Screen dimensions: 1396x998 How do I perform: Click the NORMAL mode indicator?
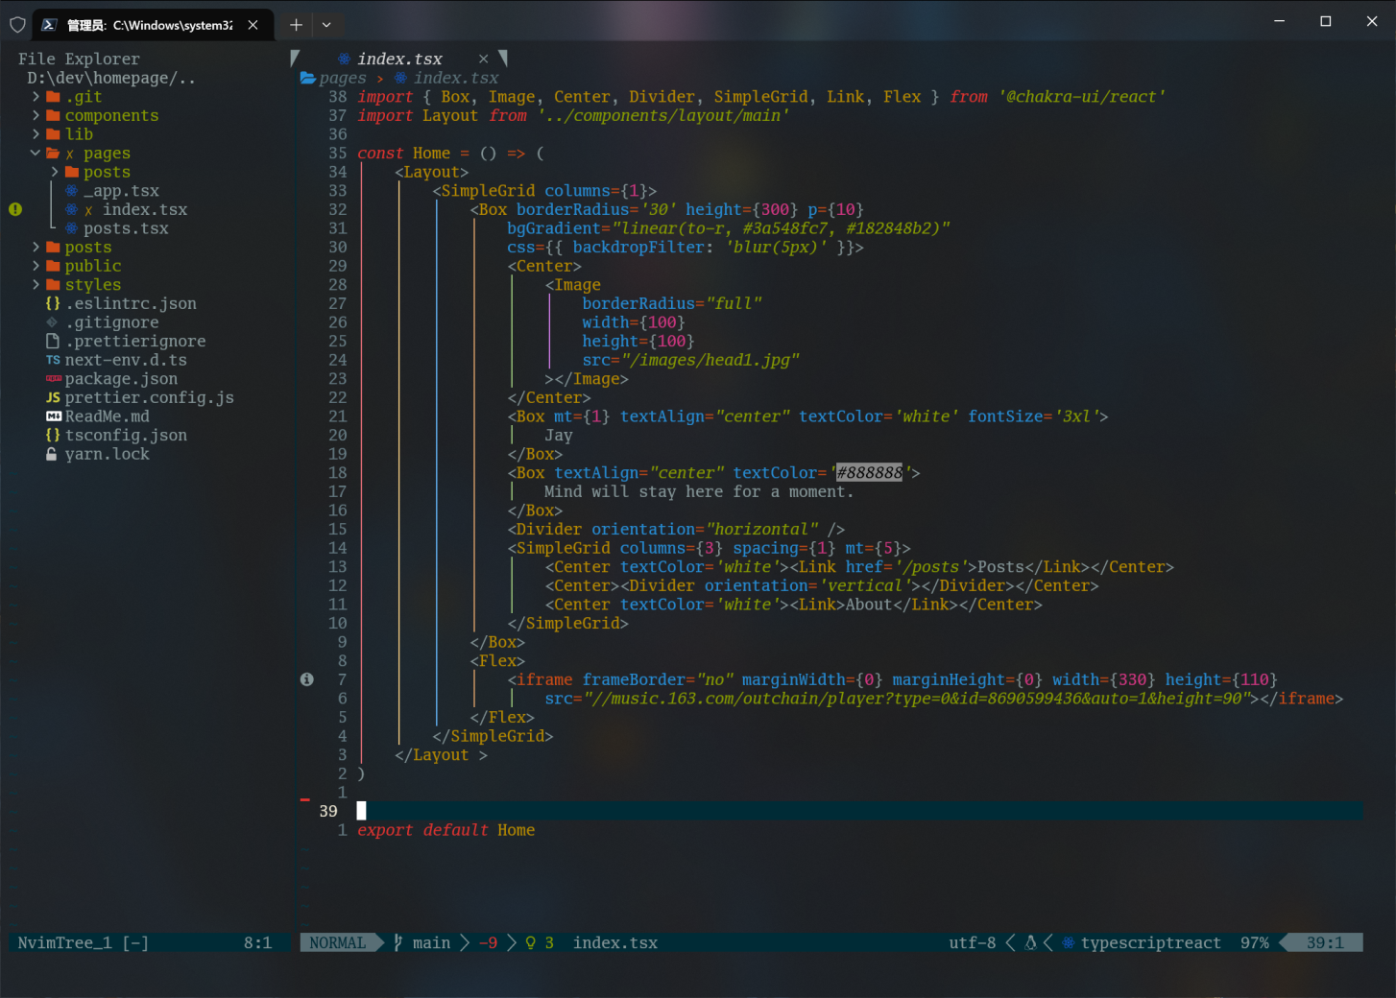coord(338,943)
